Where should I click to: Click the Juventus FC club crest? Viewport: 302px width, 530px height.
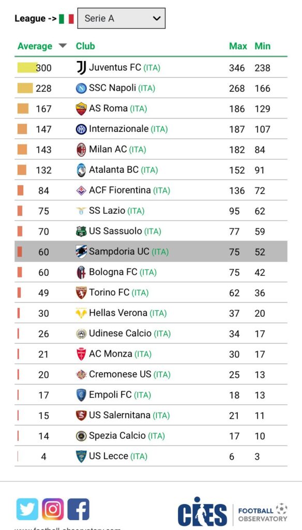tap(81, 68)
